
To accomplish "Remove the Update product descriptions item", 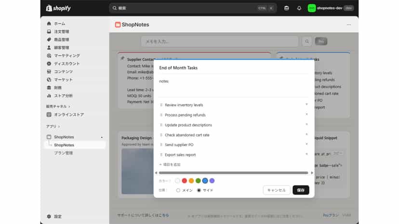I will (x=306, y=124).
